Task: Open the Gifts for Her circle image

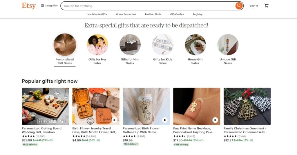Action: (x=97, y=45)
